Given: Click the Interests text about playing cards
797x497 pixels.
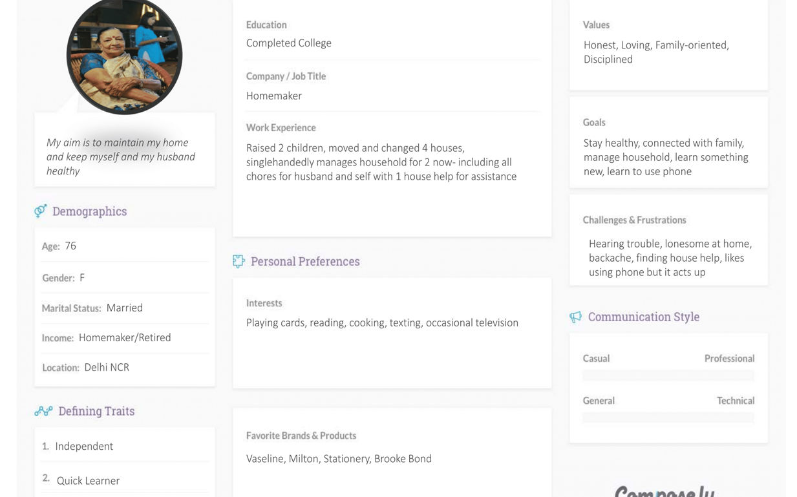Looking at the screenshot, I should 382,323.
